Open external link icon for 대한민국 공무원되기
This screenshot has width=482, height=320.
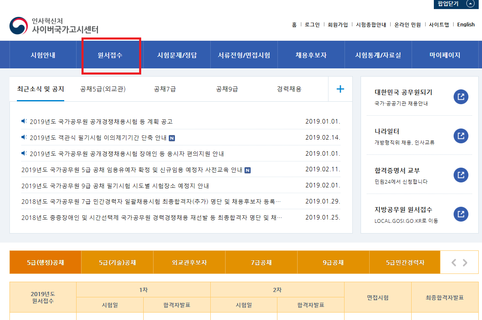coord(461,97)
